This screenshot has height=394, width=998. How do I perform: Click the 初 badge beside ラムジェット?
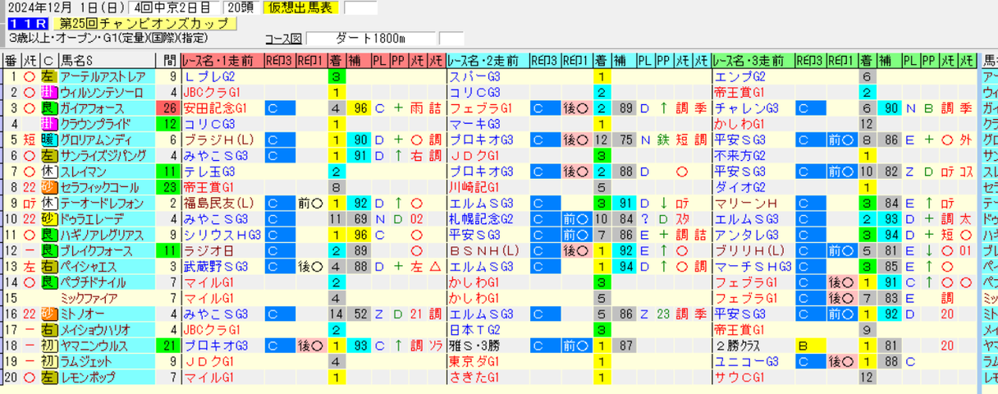click(x=48, y=360)
